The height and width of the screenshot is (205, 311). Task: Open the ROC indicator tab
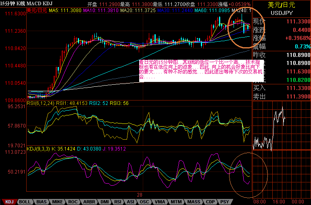73,202
